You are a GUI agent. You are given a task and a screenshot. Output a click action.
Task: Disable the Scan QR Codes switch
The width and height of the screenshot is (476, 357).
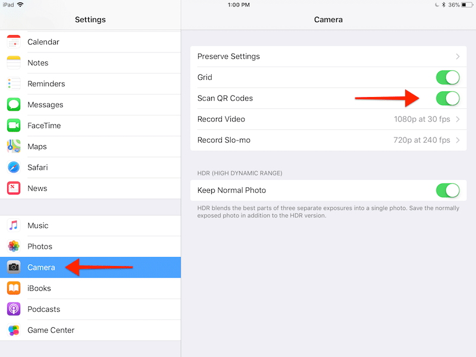[x=447, y=98]
